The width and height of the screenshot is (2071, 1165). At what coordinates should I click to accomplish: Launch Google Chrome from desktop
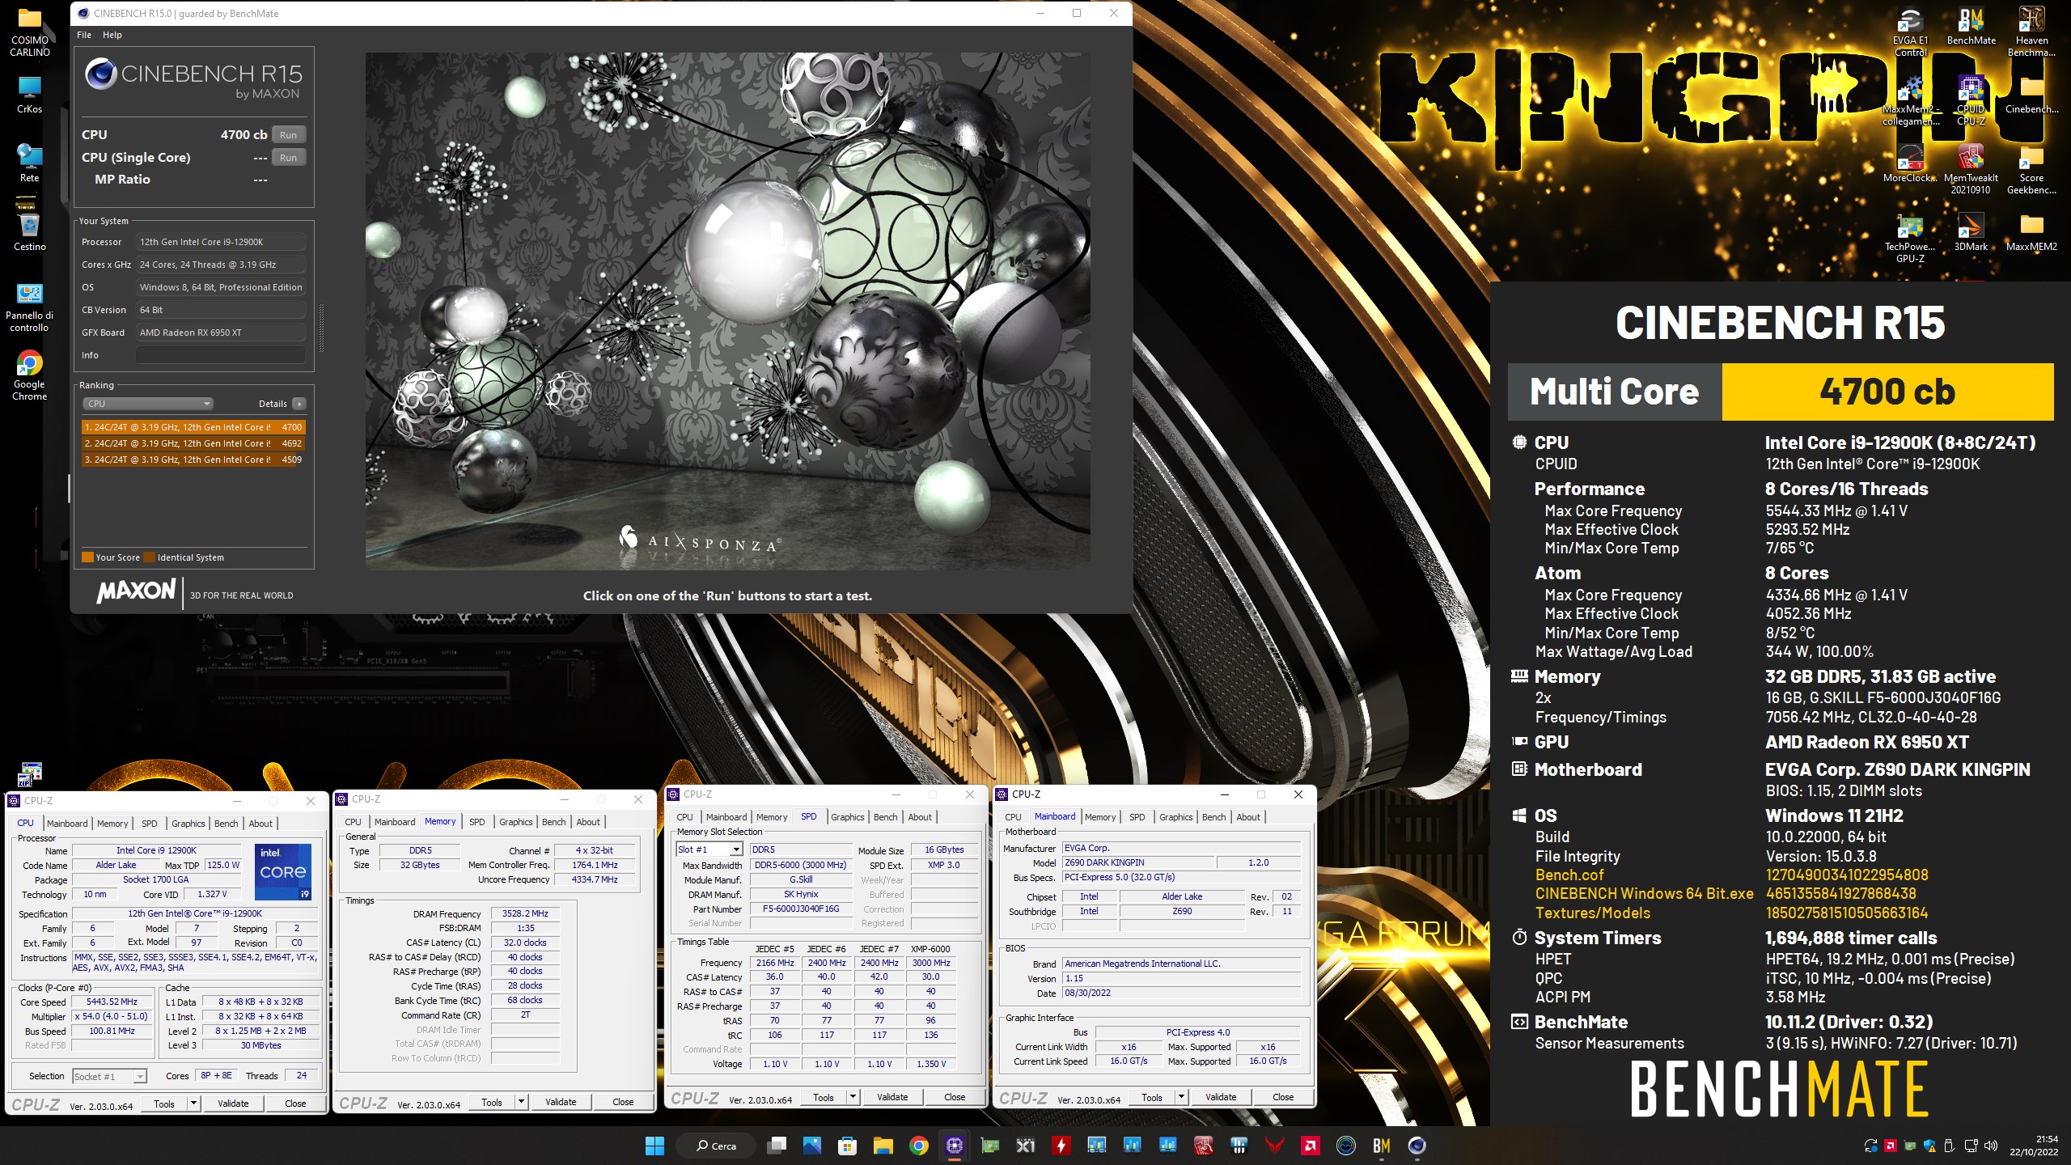click(x=30, y=376)
